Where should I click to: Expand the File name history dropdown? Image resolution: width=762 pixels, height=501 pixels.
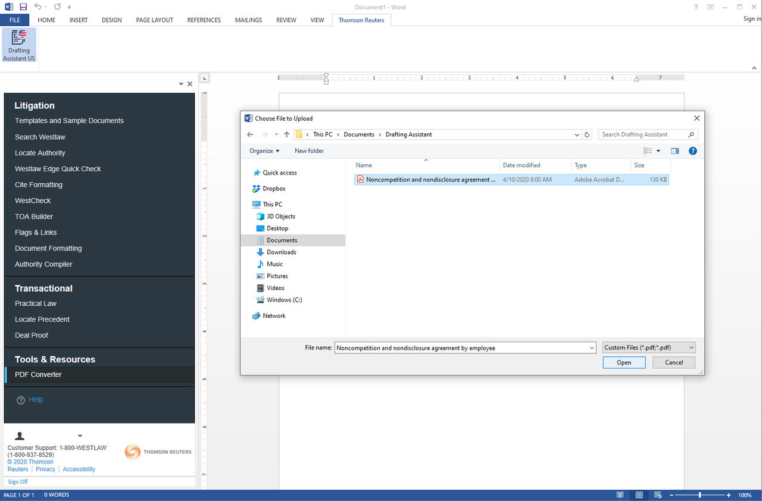pyautogui.click(x=591, y=347)
